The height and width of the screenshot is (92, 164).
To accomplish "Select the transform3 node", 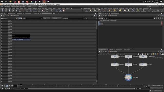I will pyautogui.click(x=143, y=56).
